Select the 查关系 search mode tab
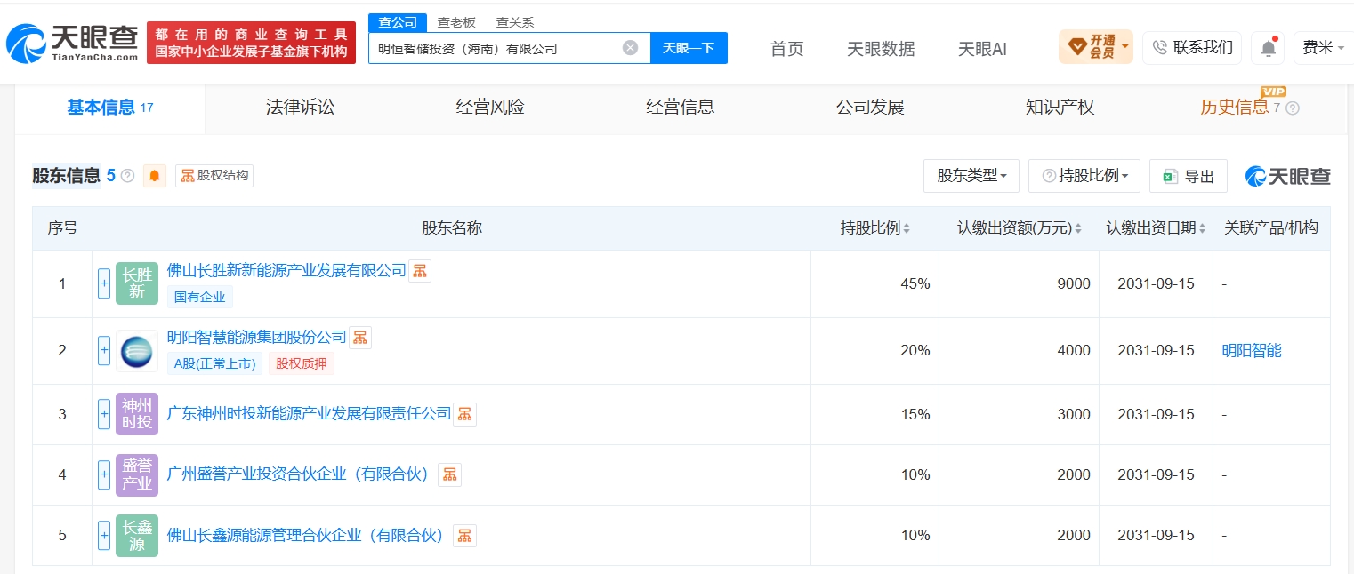 (515, 22)
